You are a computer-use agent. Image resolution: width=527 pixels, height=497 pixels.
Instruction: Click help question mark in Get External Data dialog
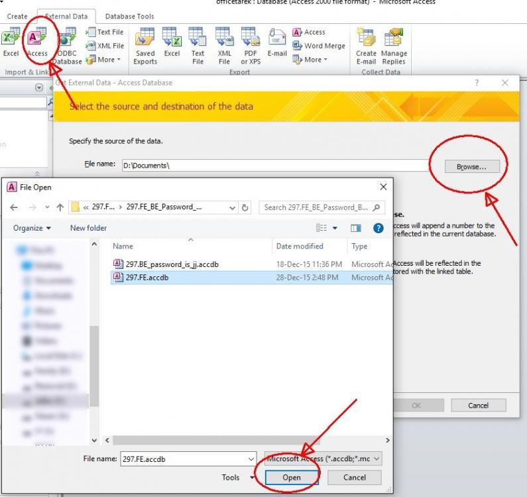click(x=477, y=83)
